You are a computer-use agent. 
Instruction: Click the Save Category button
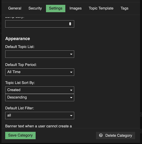(x=20, y=135)
